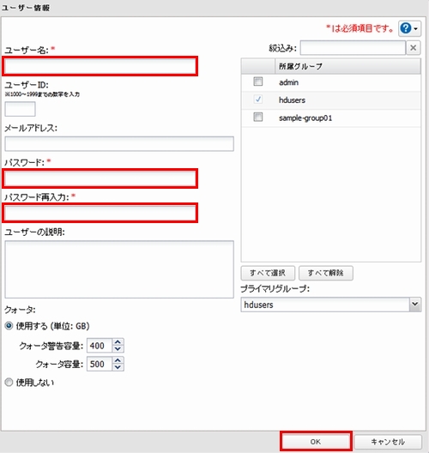
Task: Open the blue help question mark icon
Action: [x=406, y=28]
